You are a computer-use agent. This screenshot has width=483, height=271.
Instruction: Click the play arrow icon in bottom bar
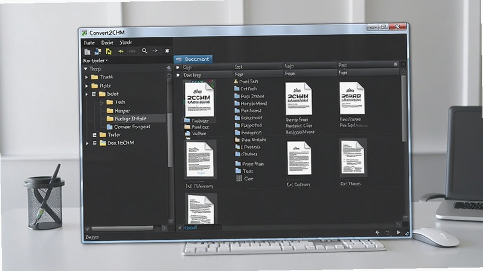[x=398, y=232]
